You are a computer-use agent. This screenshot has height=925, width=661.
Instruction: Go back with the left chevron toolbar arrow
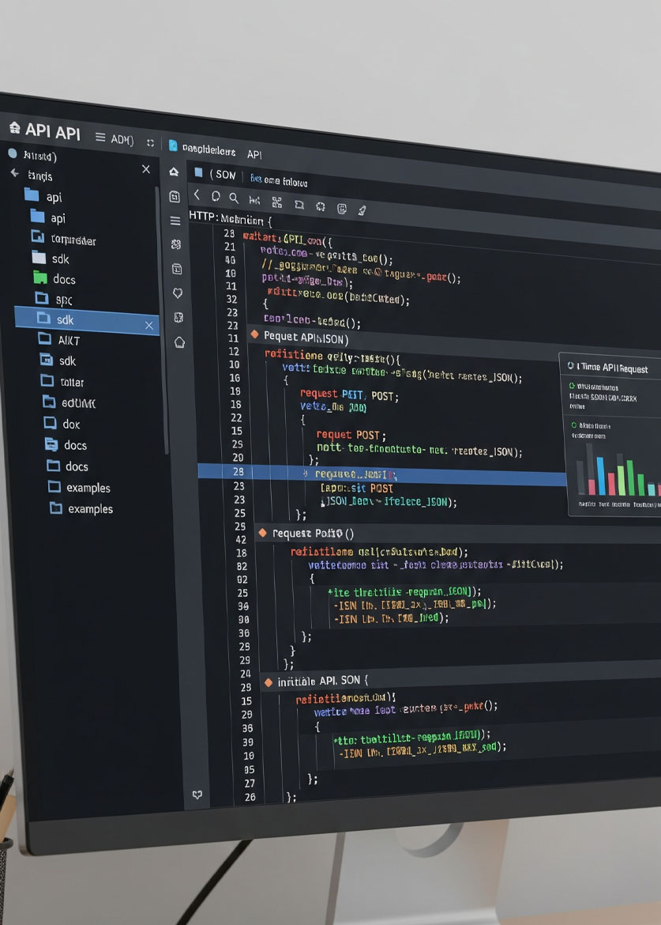pyautogui.click(x=197, y=195)
